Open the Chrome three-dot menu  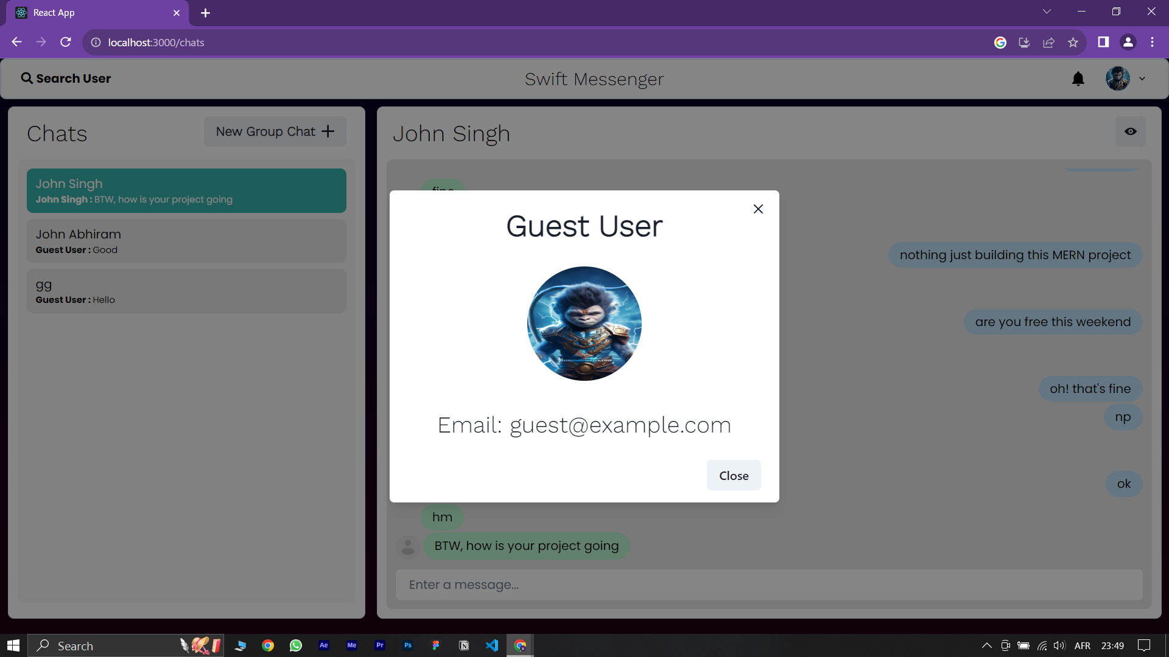pyautogui.click(x=1152, y=43)
